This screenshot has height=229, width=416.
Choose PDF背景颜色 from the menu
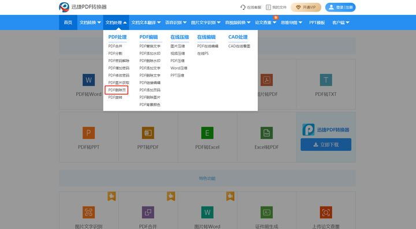[x=150, y=105]
